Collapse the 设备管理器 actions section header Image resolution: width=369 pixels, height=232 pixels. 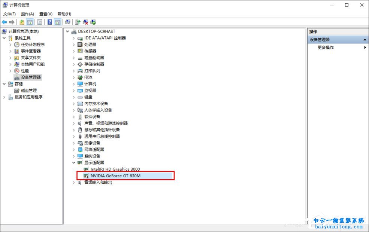coord(365,40)
